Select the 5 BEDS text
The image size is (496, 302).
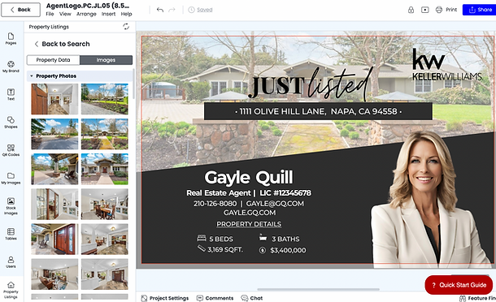point(221,239)
